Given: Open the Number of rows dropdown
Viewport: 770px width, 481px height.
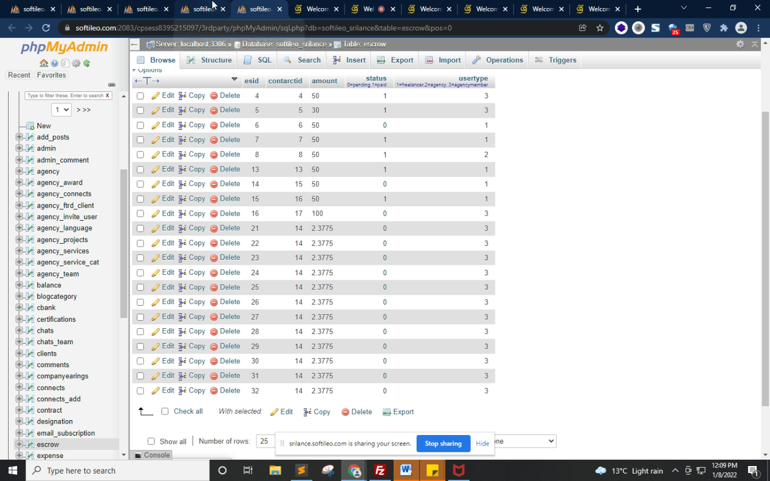Looking at the screenshot, I should pyautogui.click(x=265, y=441).
